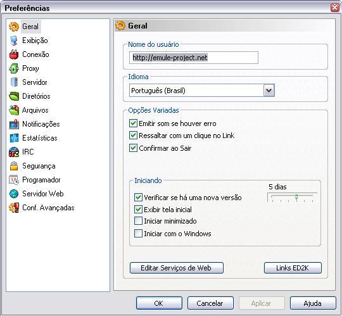Select the Exibição monitor icon
This screenshot has width=342, height=316.
[x=14, y=41]
